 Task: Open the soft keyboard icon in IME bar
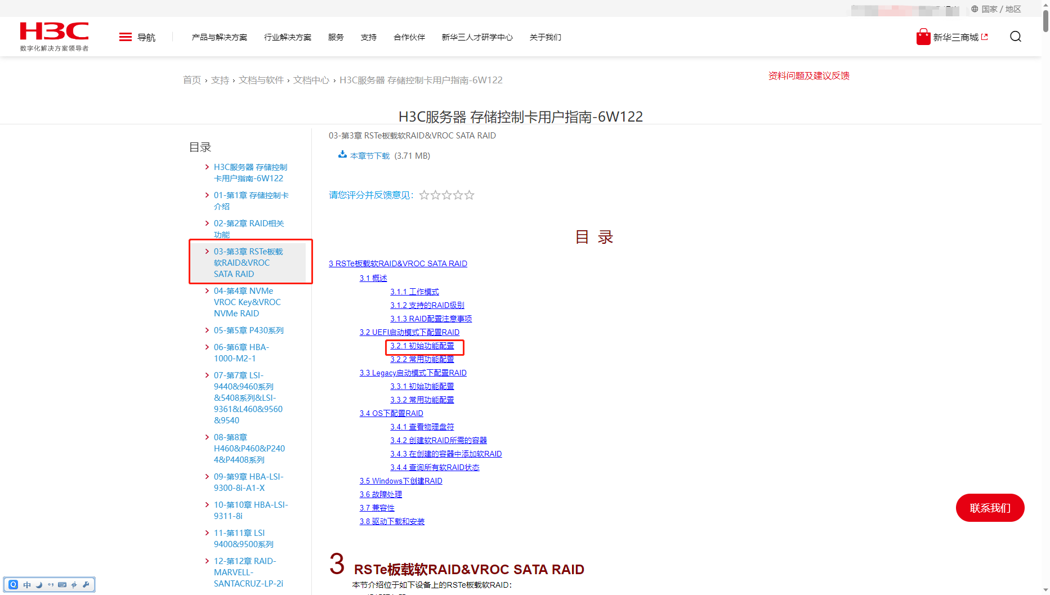62,585
